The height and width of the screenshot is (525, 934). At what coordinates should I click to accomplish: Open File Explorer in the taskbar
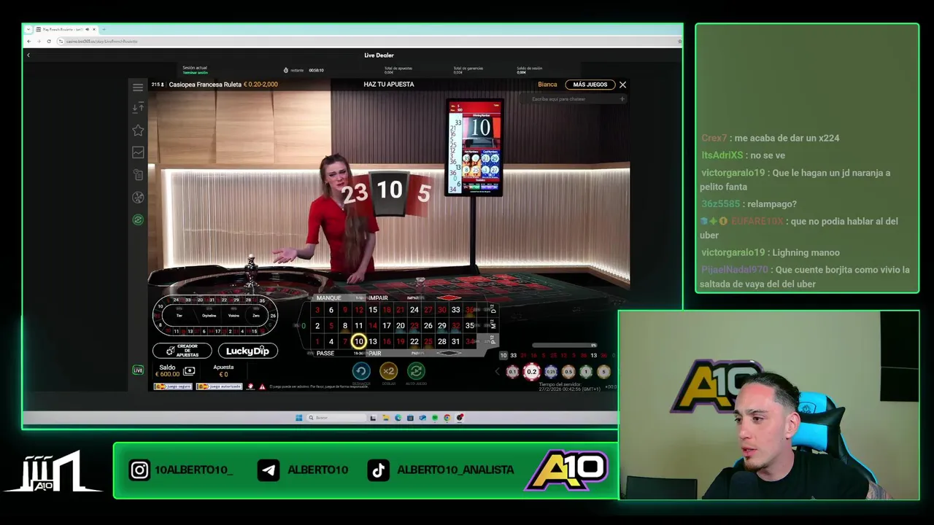385,418
